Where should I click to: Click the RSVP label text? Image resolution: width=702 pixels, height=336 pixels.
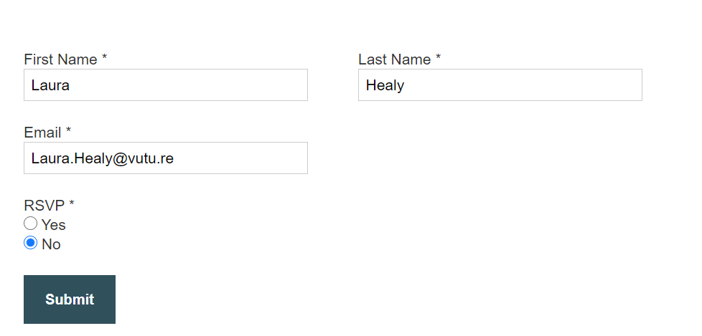[45, 206]
